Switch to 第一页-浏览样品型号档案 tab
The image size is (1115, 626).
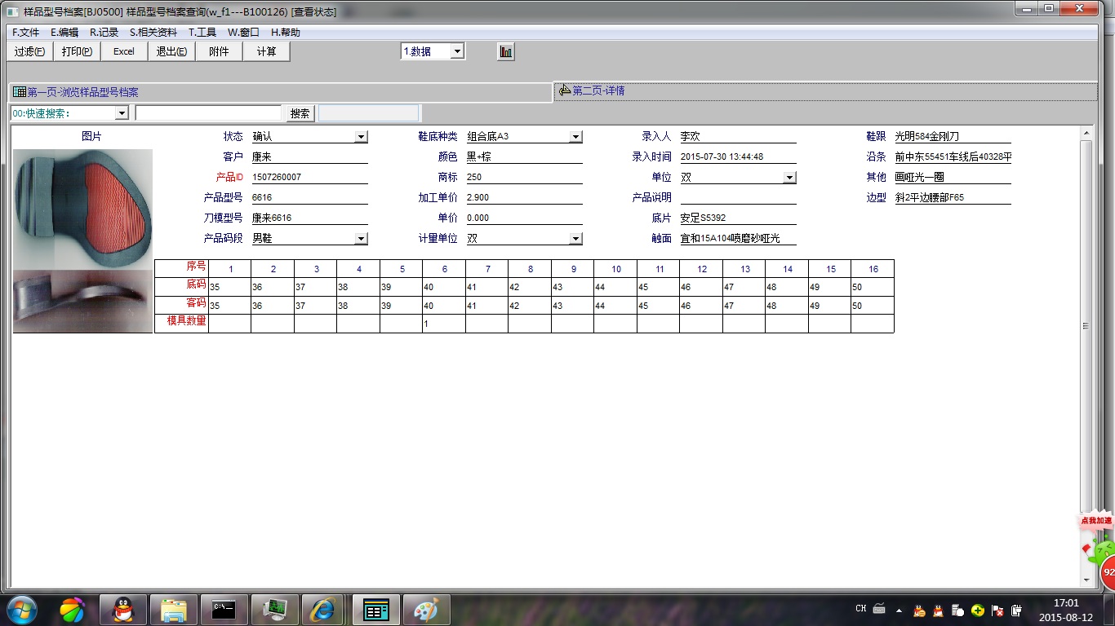click(280, 92)
